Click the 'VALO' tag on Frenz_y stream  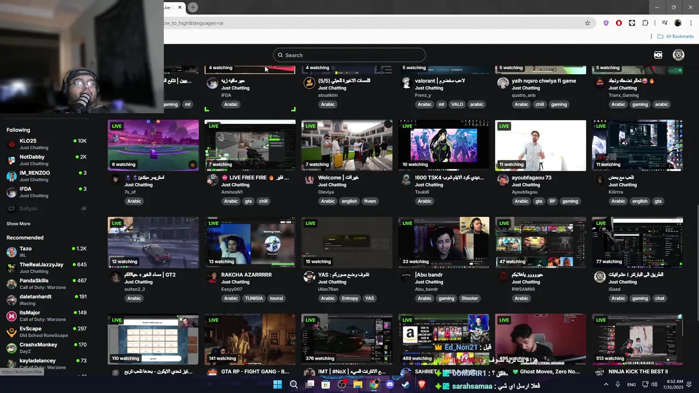pyautogui.click(x=457, y=104)
